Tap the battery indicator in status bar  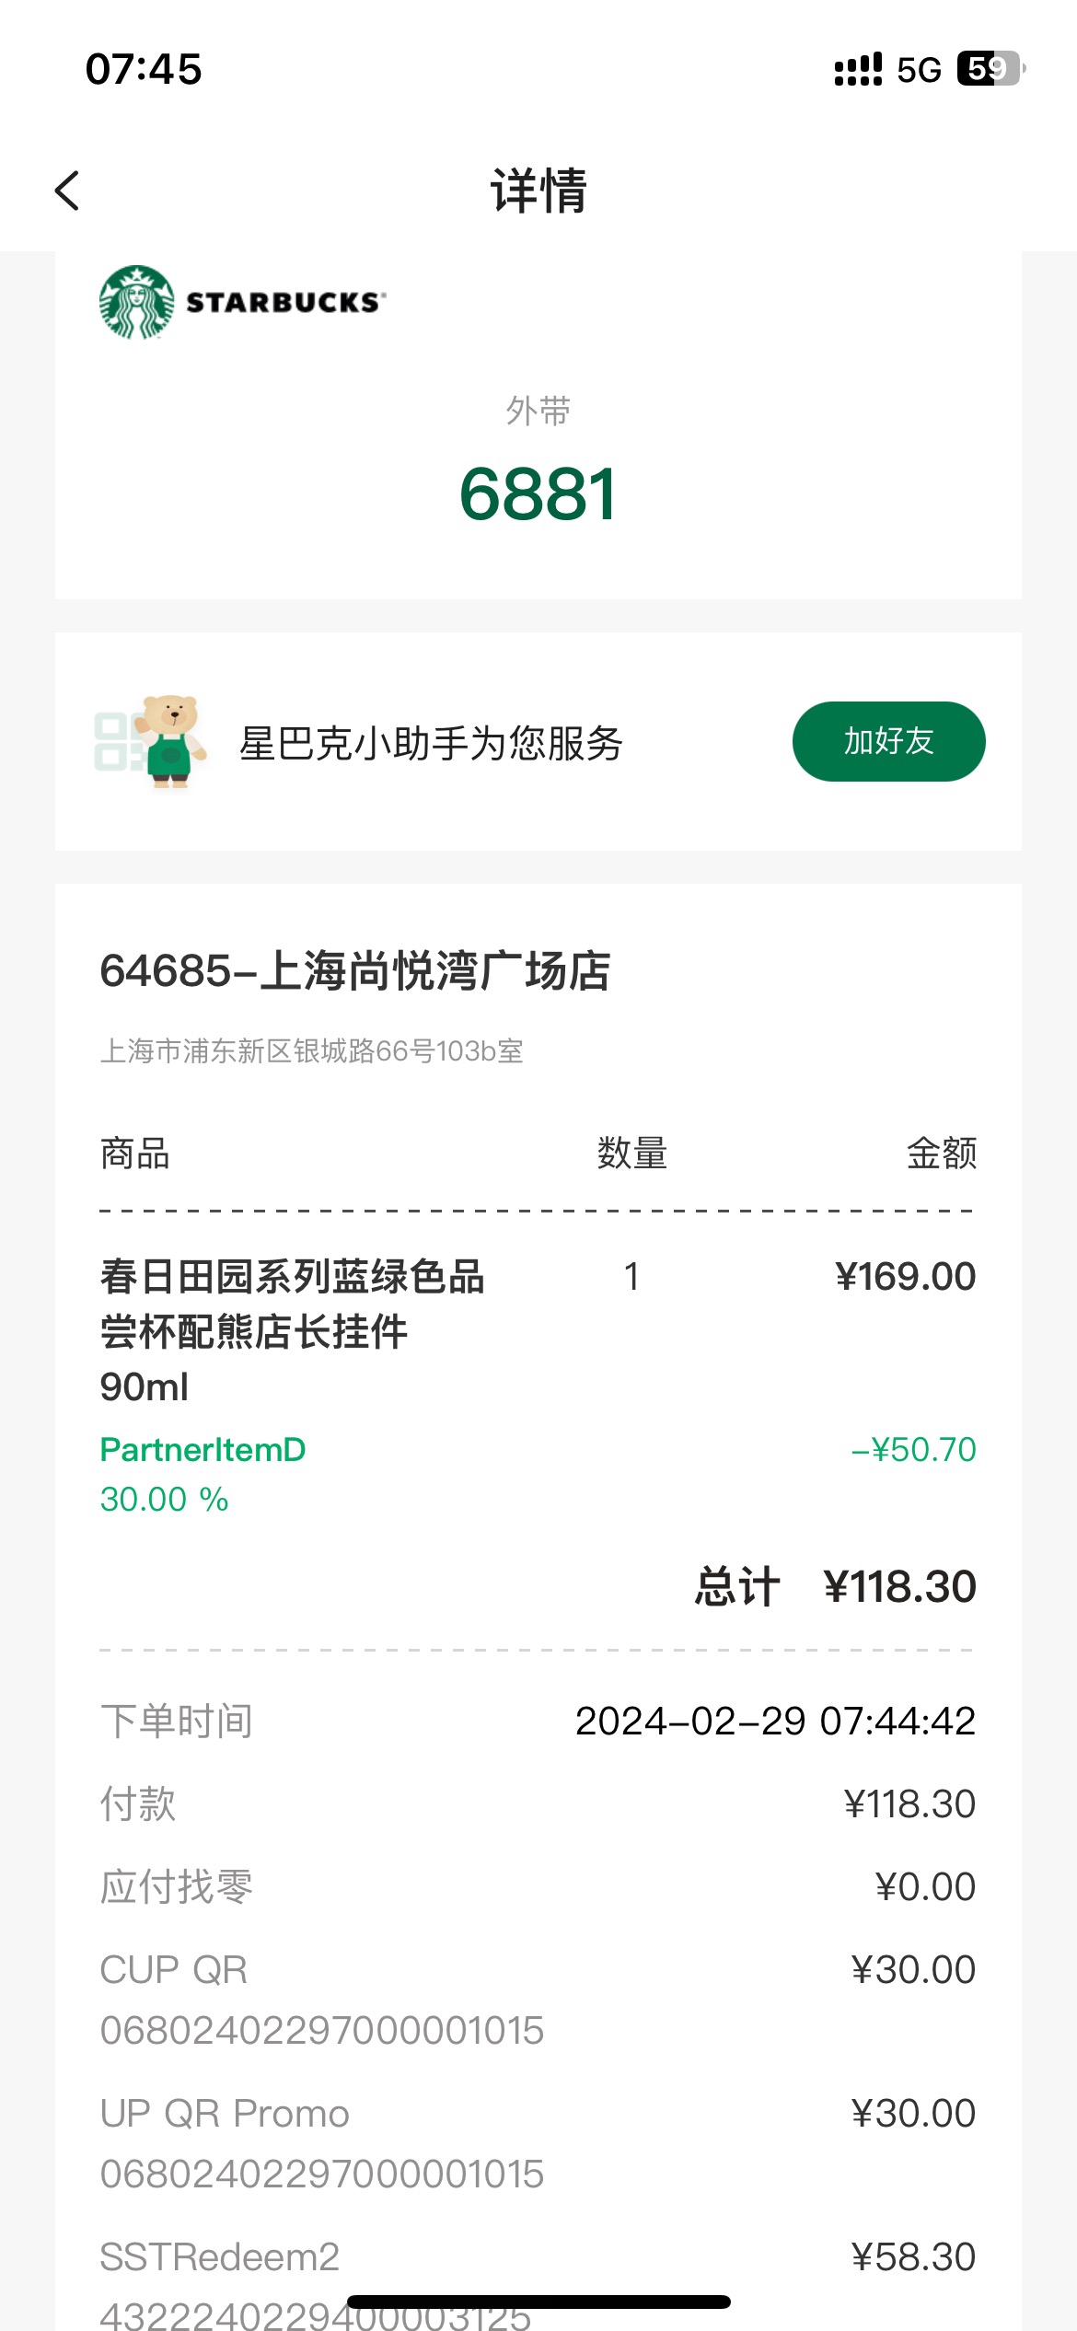pyautogui.click(x=991, y=69)
